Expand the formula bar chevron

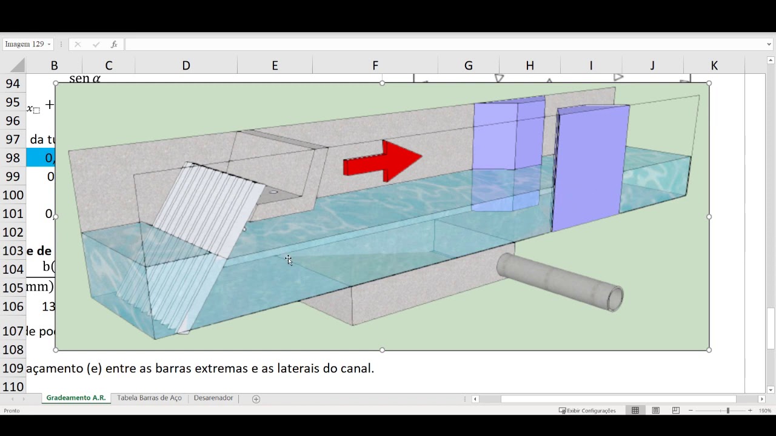point(769,44)
